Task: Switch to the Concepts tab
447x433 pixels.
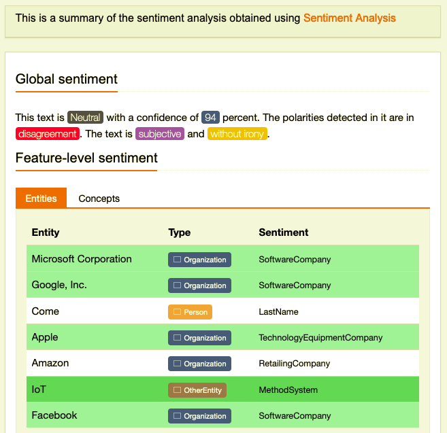Action: pyautogui.click(x=99, y=198)
